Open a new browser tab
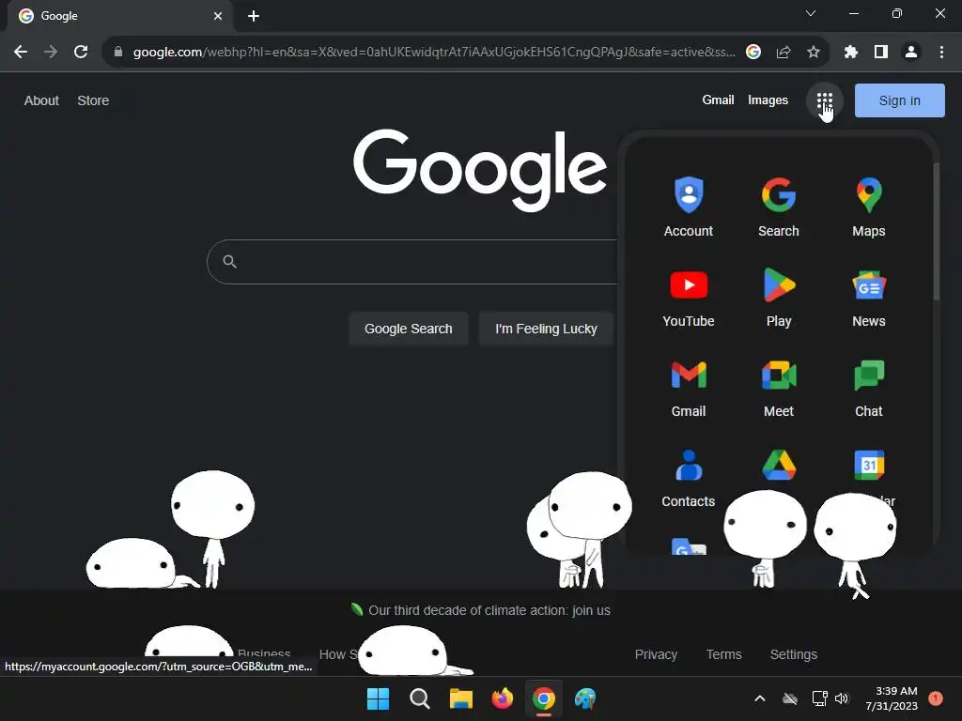 (254, 16)
